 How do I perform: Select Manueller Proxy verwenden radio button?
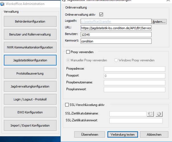[x=68, y=60]
